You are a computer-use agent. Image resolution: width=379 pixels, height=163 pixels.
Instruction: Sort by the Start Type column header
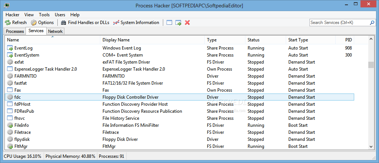tap(311, 40)
